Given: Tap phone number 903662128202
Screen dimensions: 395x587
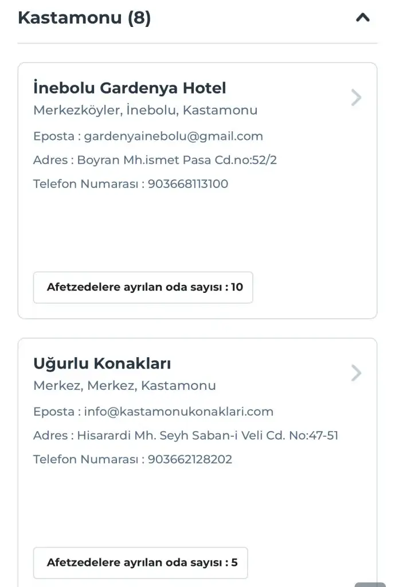Looking at the screenshot, I should click(190, 459).
